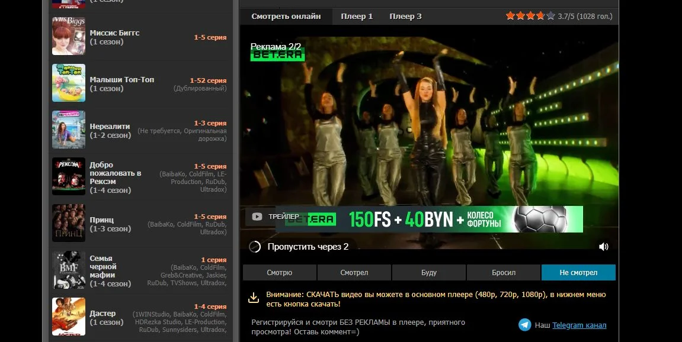This screenshot has width=682, height=342.
Task: Open the Дастер series title
Action: pos(103,314)
